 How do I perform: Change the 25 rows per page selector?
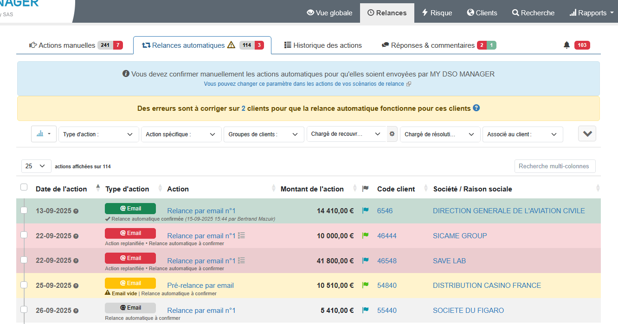point(36,166)
